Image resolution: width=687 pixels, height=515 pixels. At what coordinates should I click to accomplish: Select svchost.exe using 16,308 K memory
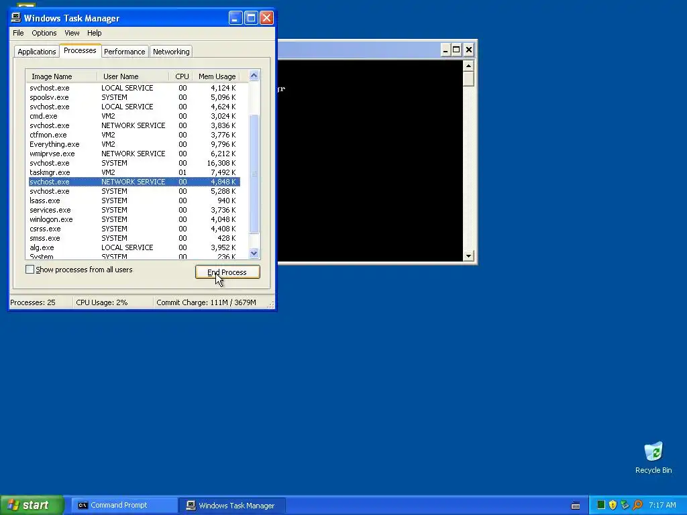(134, 163)
